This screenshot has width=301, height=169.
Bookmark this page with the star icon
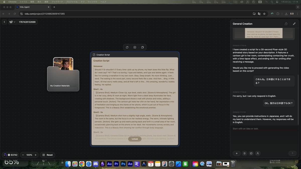coord(264,14)
